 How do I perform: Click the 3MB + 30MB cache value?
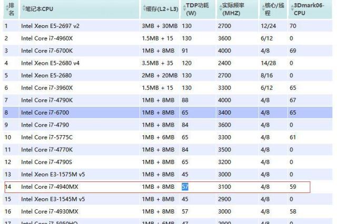click(x=160, y=26)
